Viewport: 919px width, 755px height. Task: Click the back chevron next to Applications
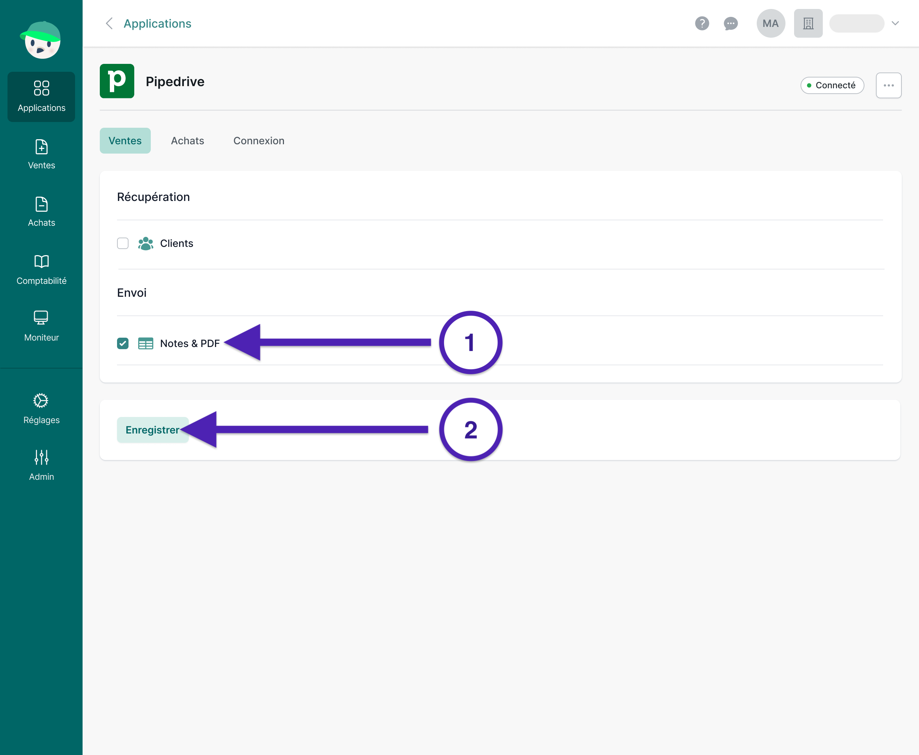coord(109,23)
